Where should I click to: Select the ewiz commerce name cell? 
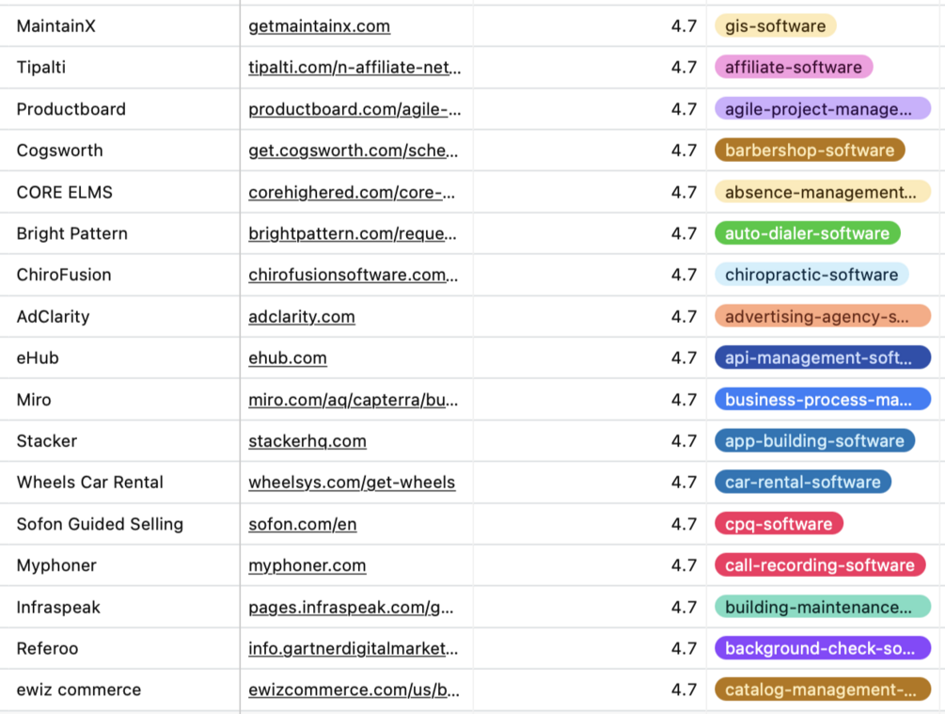[119, 690]
